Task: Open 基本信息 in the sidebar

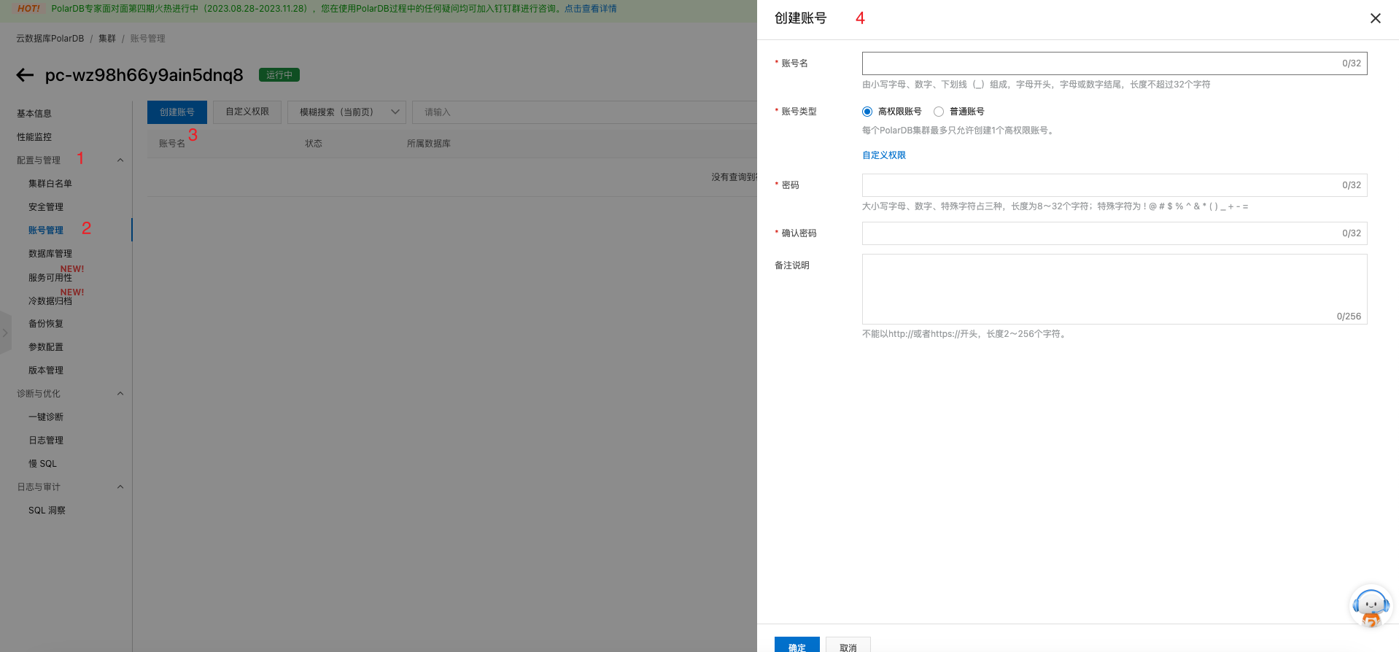Action: [x=34, y=114]
